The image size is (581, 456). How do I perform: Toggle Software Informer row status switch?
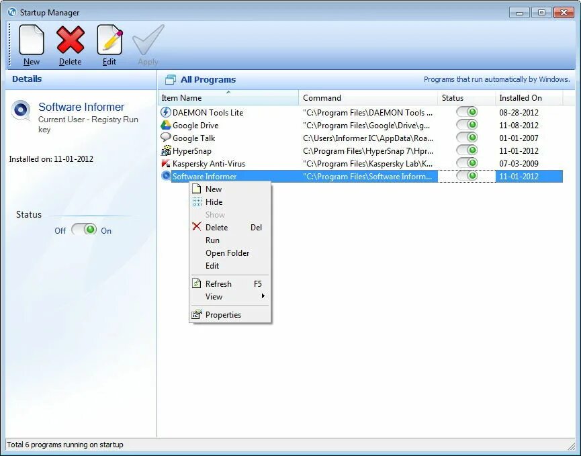pos(467,175)
